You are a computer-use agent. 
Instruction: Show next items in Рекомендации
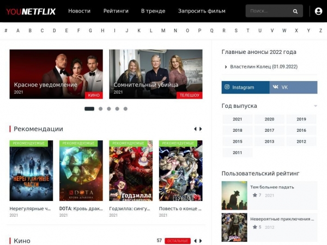pos(201,129)
